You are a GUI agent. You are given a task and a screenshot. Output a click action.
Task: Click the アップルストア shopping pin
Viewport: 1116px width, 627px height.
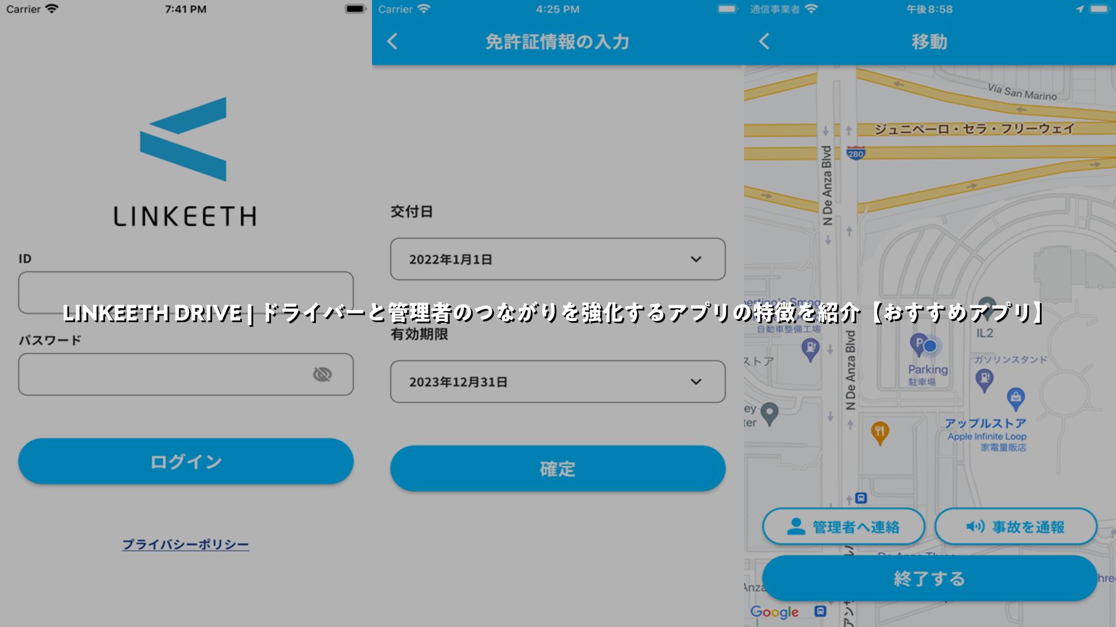point(1015,399)
